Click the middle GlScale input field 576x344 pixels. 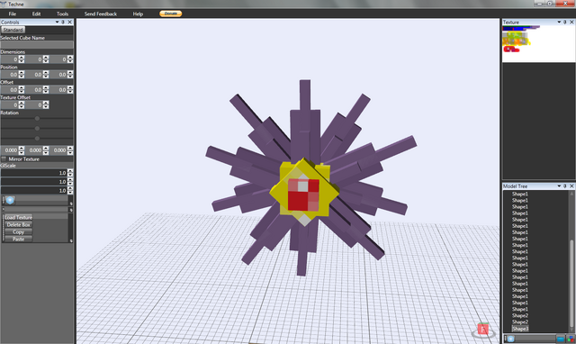[34, 182]
